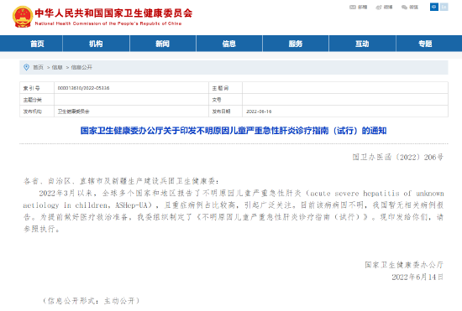Open the Weibo icon link

(x=379, y=7)
